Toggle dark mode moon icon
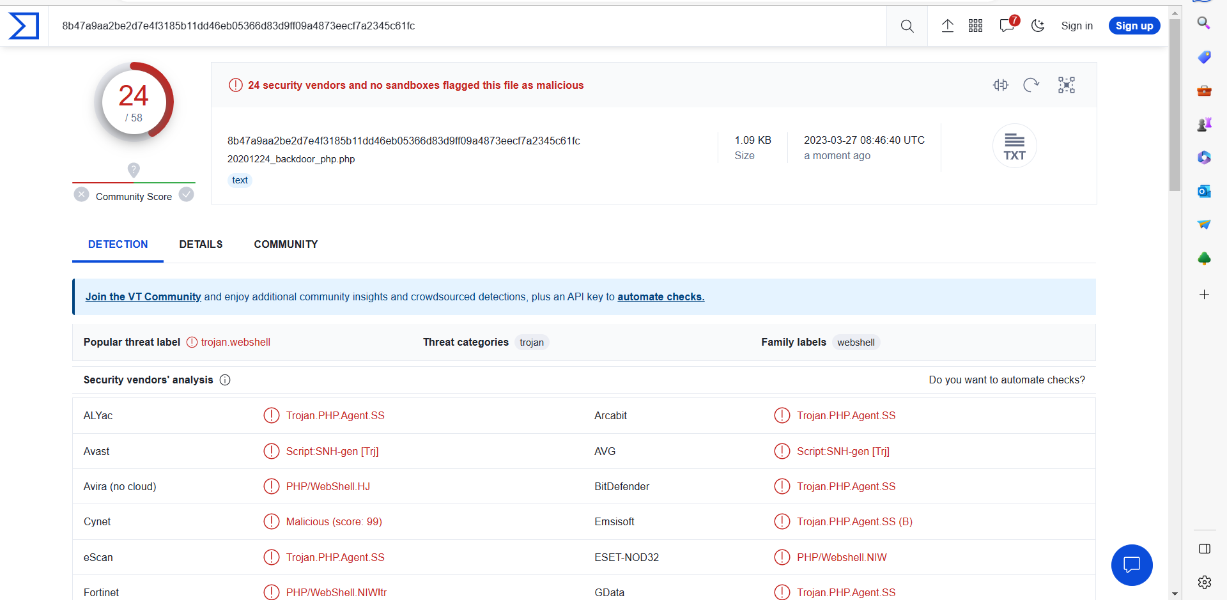This screenshot has width=1227, height=600. 1038,26
